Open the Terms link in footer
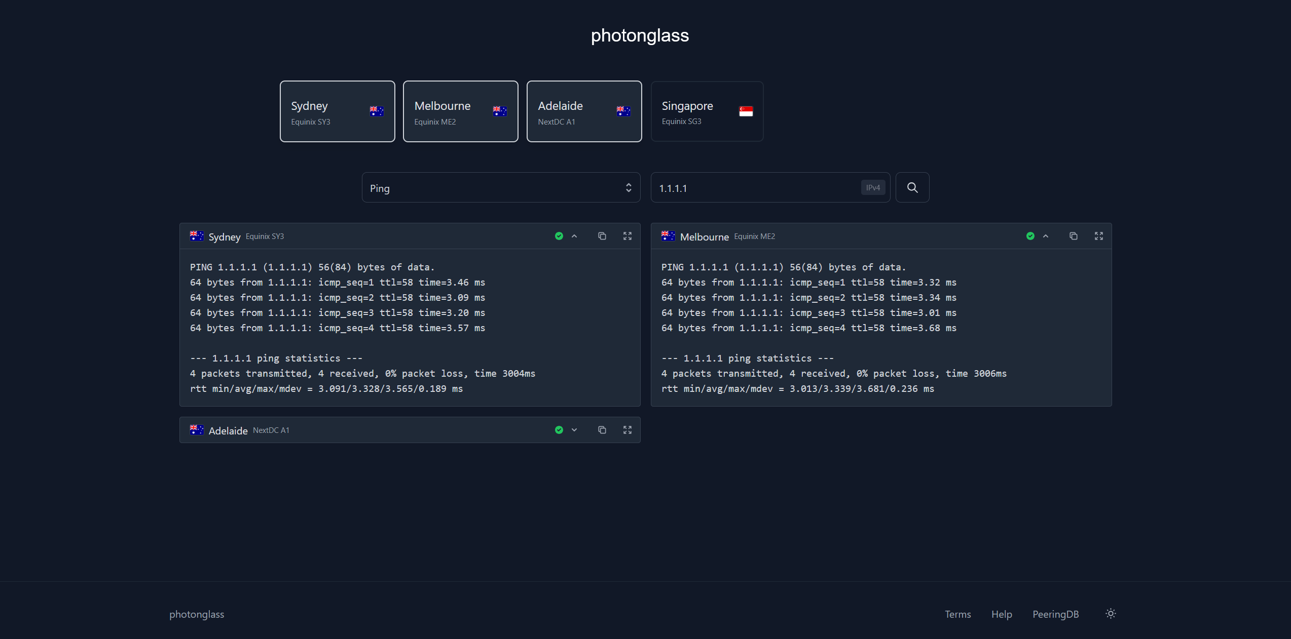The height and width of the screenshot is (639, 1291). pos(957,614)
